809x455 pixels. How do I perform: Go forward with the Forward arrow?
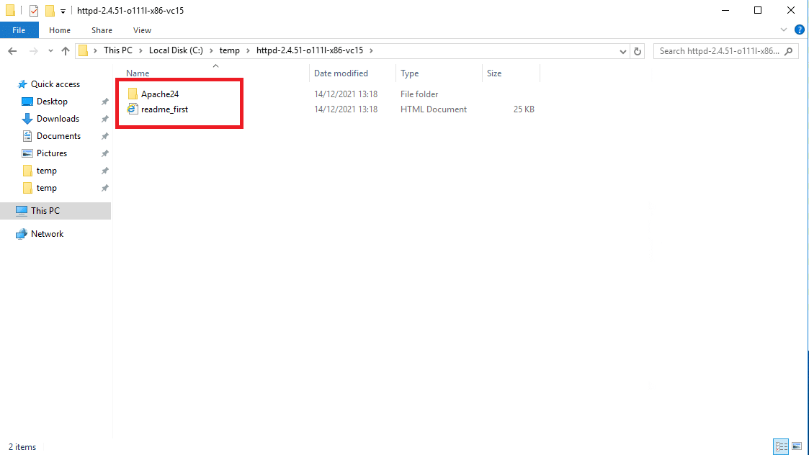coord(34,51)
